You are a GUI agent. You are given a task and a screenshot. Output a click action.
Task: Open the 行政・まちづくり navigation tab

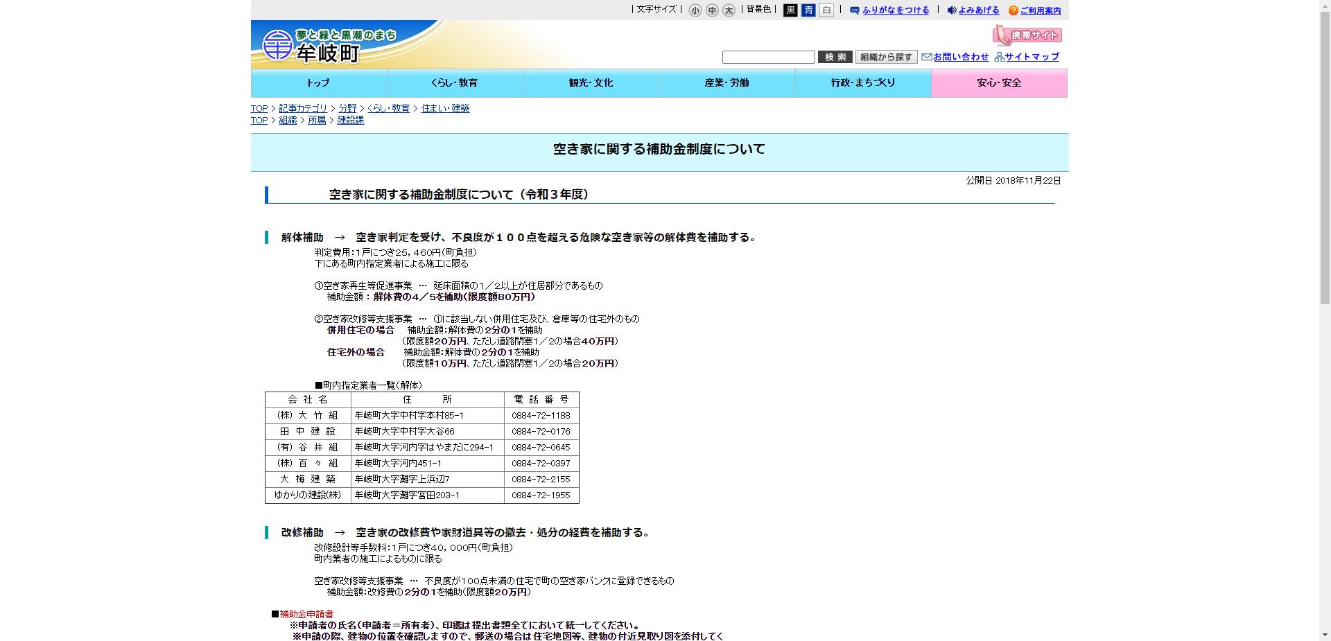click(862, 82)
